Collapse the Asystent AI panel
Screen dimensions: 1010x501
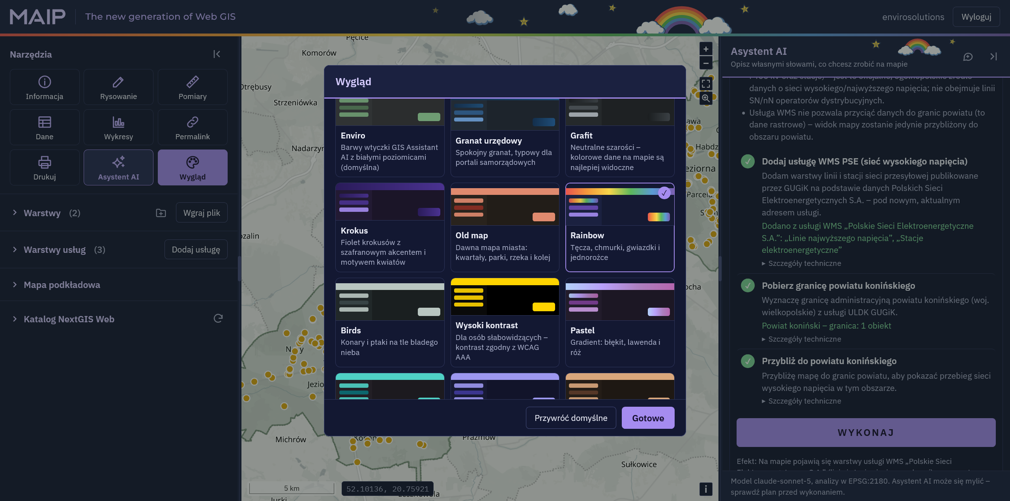993,57
